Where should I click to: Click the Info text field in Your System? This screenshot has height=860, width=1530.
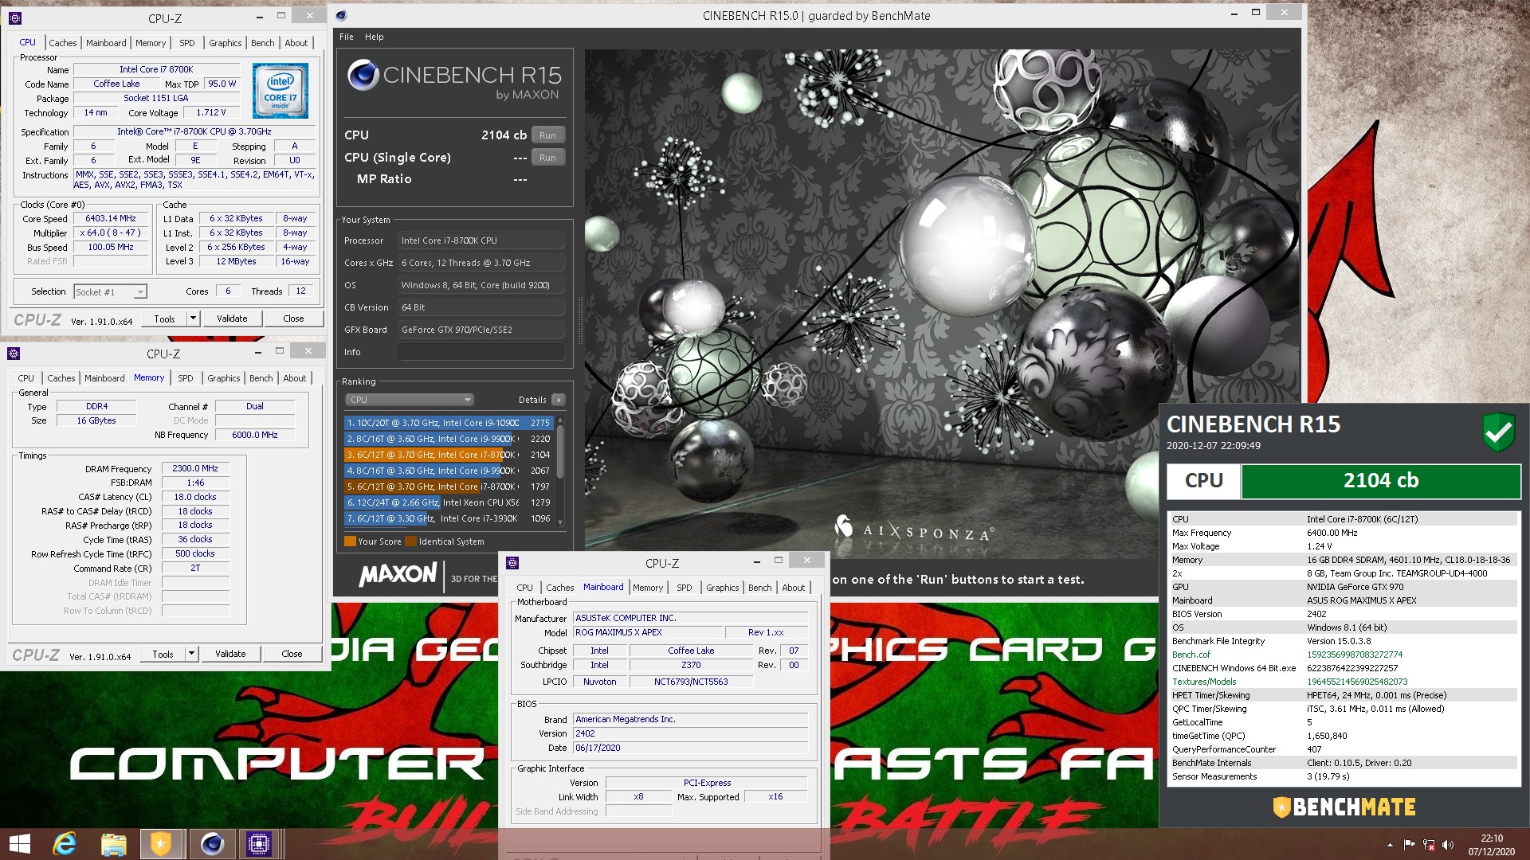point(481,352)
